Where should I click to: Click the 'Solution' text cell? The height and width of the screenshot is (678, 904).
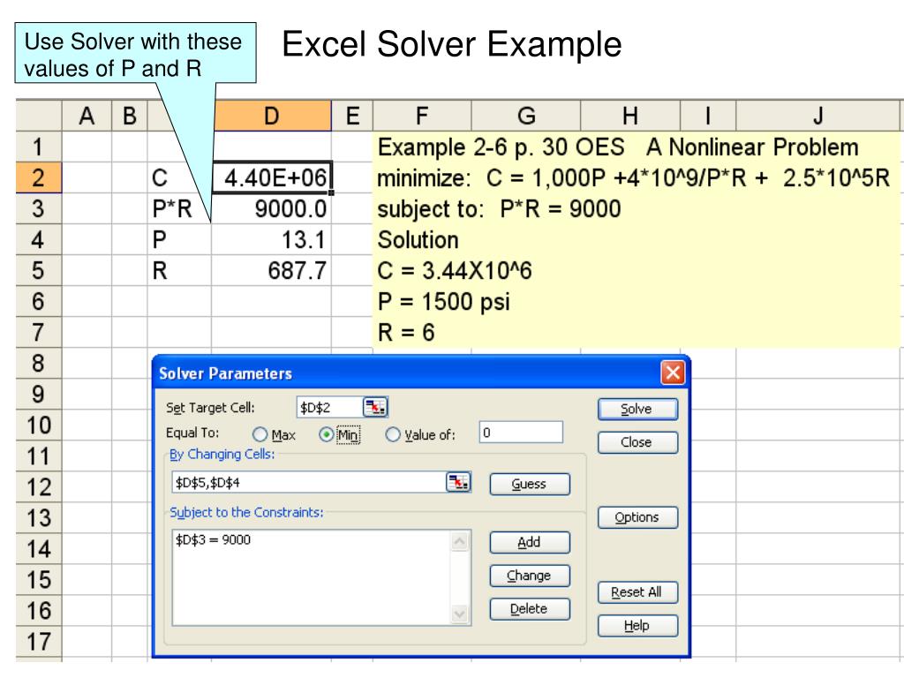418,240
